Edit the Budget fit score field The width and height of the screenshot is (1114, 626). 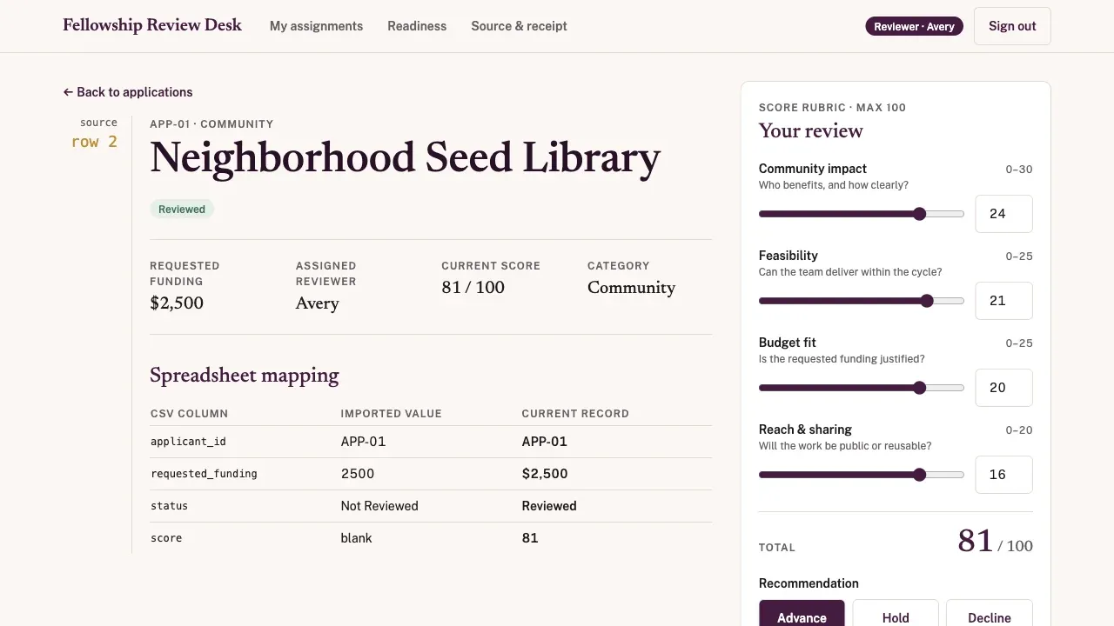click(x=1003, y=388)
